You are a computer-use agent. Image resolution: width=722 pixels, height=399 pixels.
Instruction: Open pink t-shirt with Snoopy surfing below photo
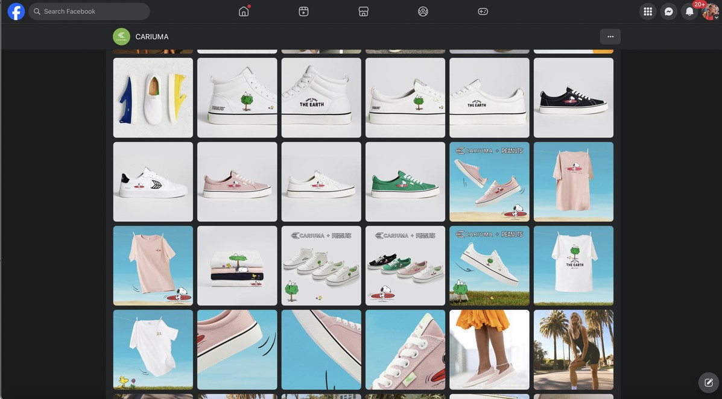153,266
